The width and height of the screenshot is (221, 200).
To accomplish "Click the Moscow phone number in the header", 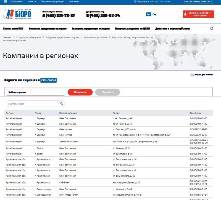I will [59, 15].
